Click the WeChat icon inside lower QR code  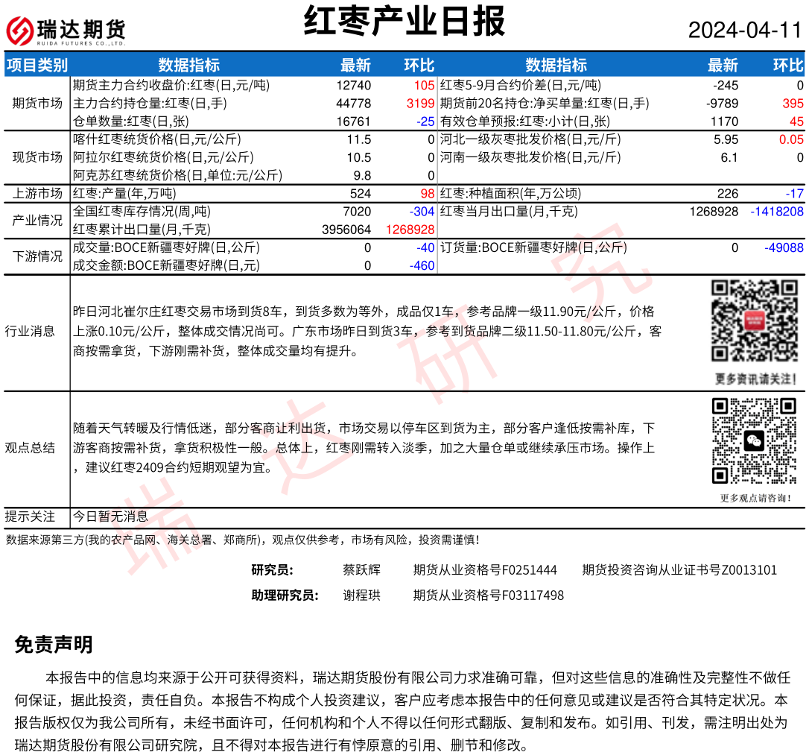coord(754,441)
